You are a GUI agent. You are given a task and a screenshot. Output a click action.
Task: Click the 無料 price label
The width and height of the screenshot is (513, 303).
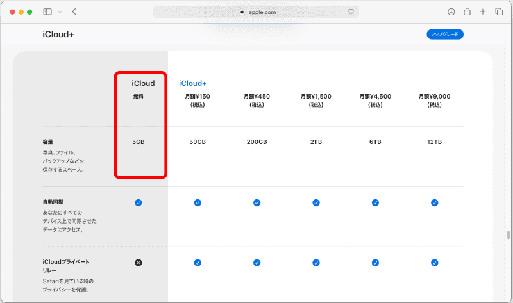(139, 97)
